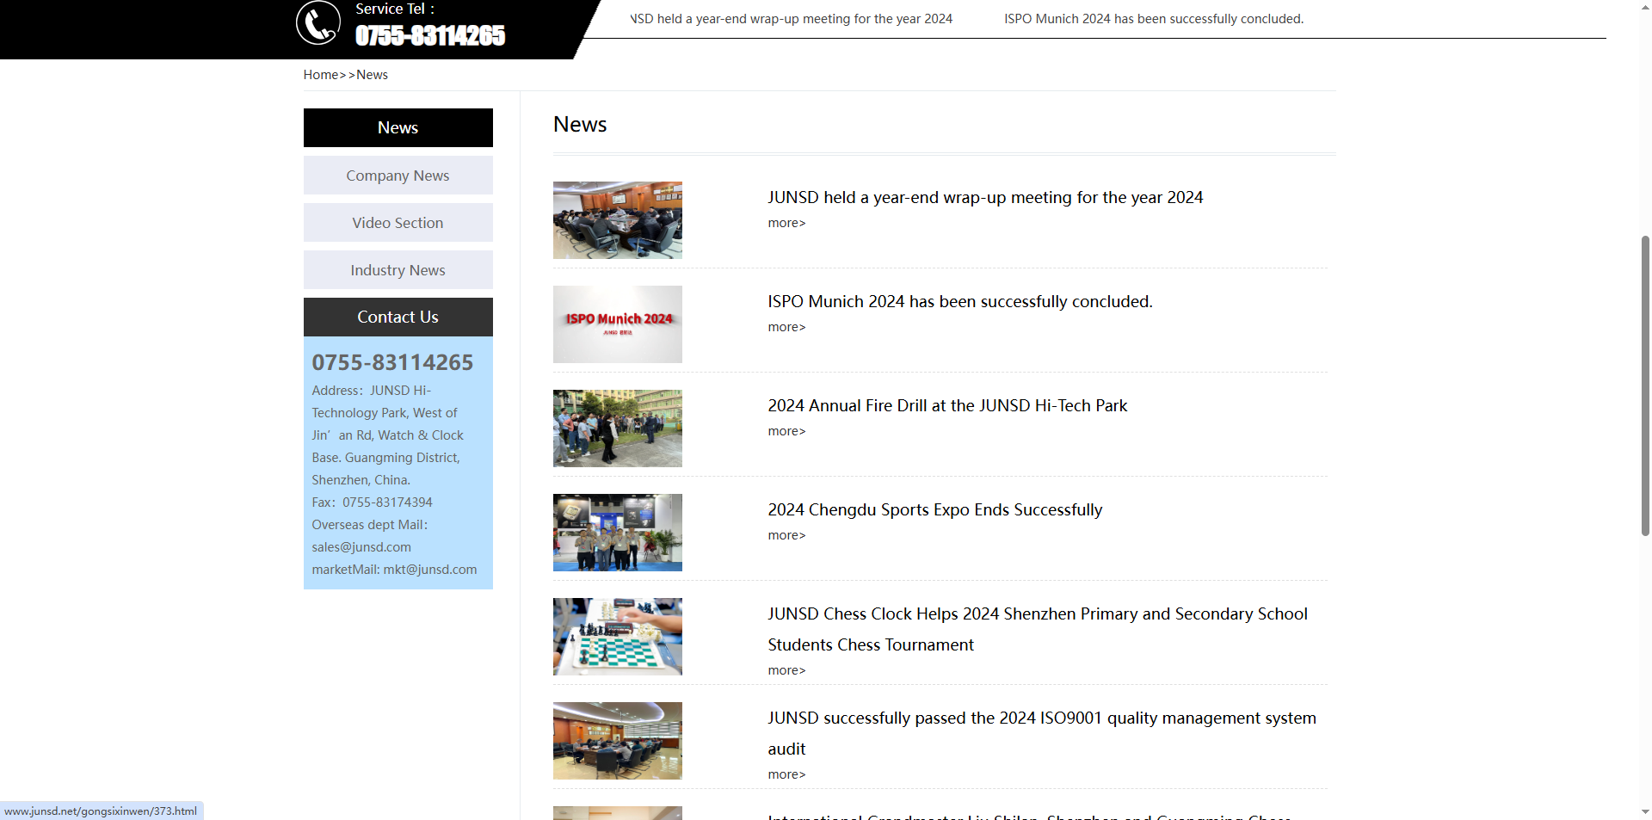Open article JUNSD held a year-end wrap-up meeting
The width and height of the screenshot is (1652, 820).
pos(985,197)
